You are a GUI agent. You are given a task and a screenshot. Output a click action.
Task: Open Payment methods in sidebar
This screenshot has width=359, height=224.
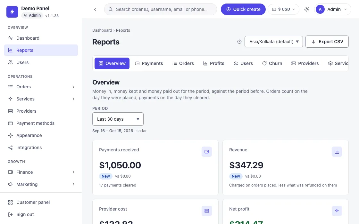click(x=41, y=123)
